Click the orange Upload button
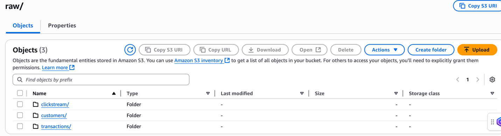The width and height of the screenshot is (501, 136). point(477,50)
